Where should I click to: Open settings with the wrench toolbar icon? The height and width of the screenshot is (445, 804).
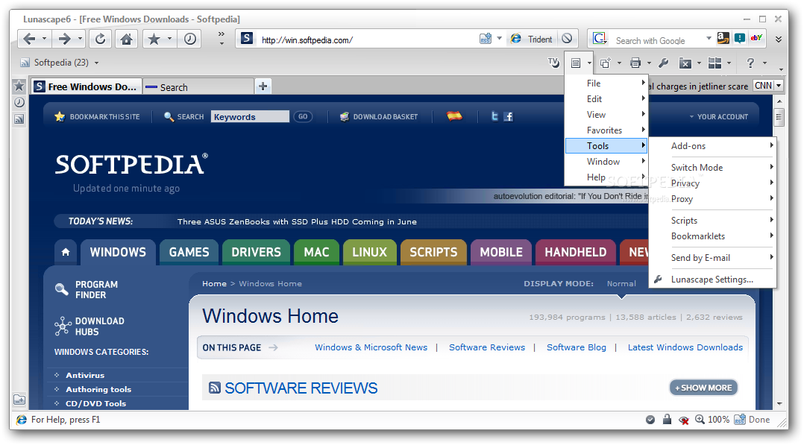pyautogui.click(x=664, y=63)
